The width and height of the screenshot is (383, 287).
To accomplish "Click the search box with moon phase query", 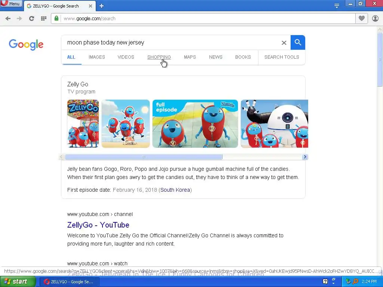I will pos(171,43).
